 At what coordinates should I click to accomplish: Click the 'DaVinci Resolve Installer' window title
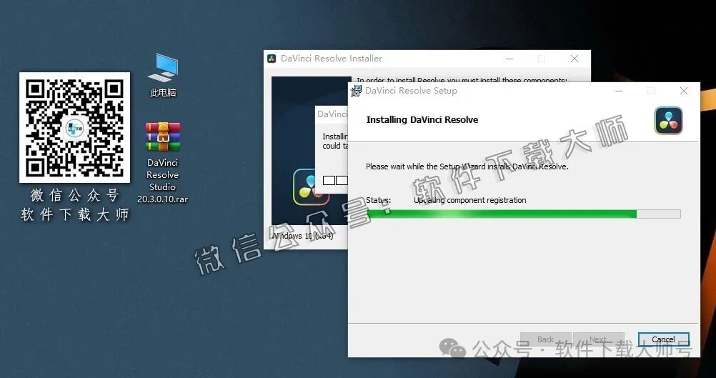[332, 59]
